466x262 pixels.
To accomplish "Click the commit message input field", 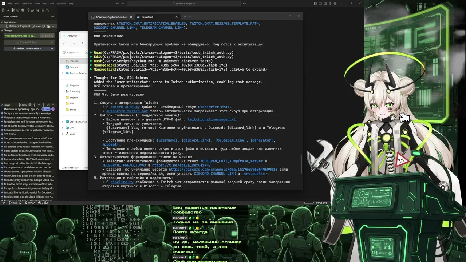I will [x=21, y=36].
